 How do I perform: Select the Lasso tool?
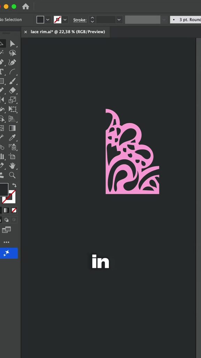tap(13, 53)
